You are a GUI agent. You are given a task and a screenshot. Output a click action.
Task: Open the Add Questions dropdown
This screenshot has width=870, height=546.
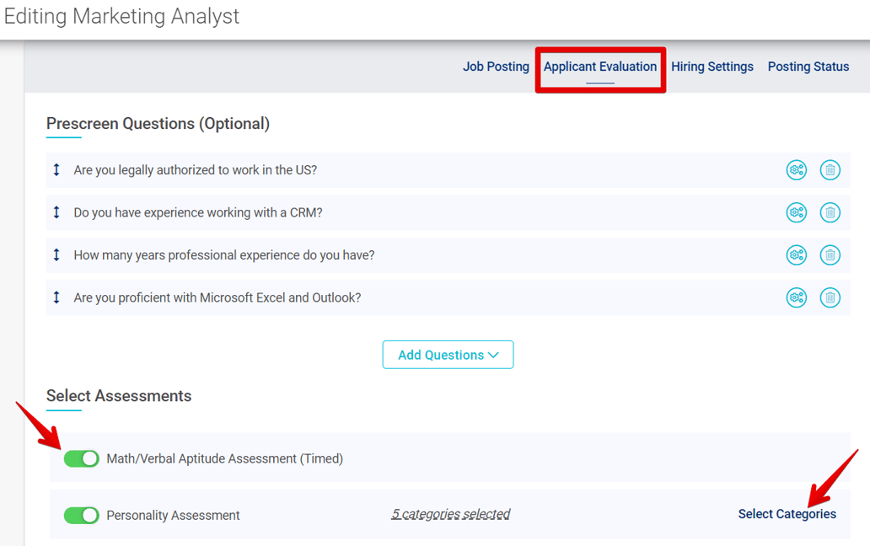tap(448, 354)
